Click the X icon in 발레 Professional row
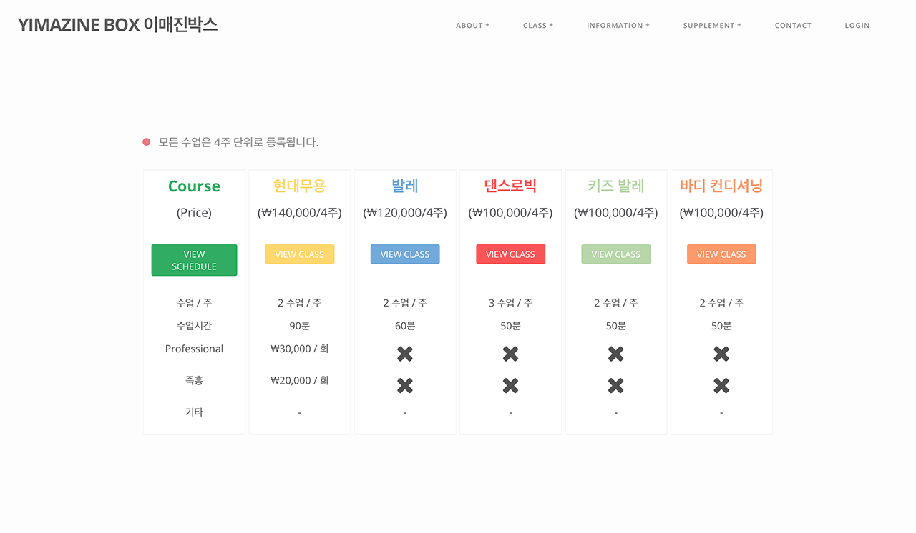The height and width of the screenshot is (533, 916). (405, 354)
